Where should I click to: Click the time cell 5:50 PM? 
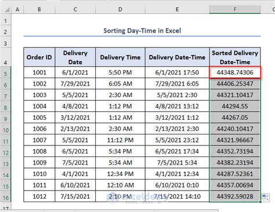click(120, 72)
